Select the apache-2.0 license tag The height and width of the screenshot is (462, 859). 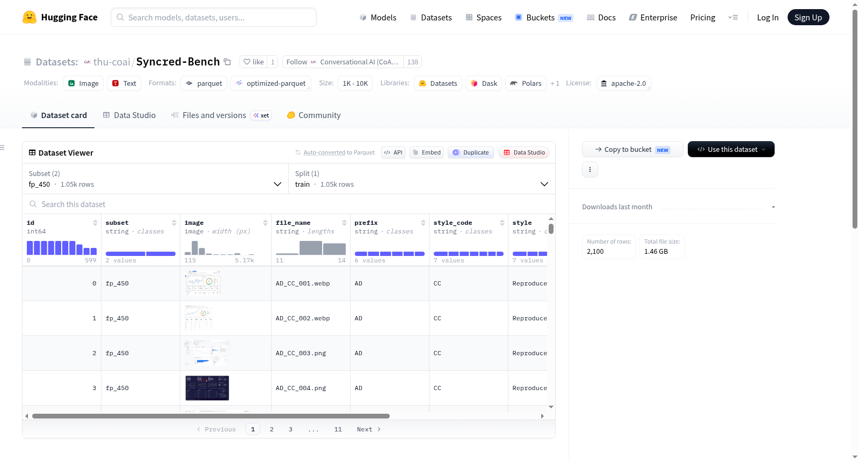(x=623, y=83)
